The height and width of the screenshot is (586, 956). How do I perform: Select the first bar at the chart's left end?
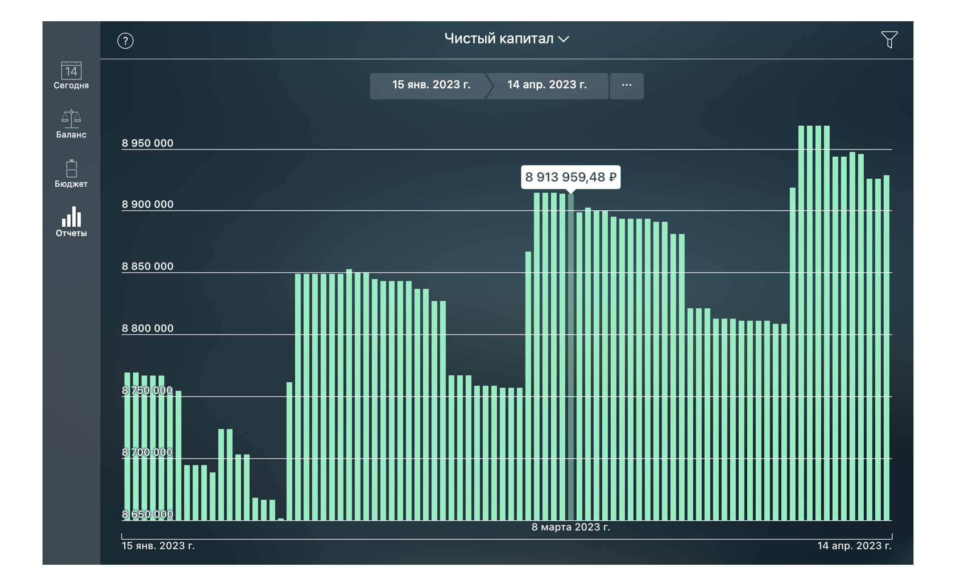(127, 446)
